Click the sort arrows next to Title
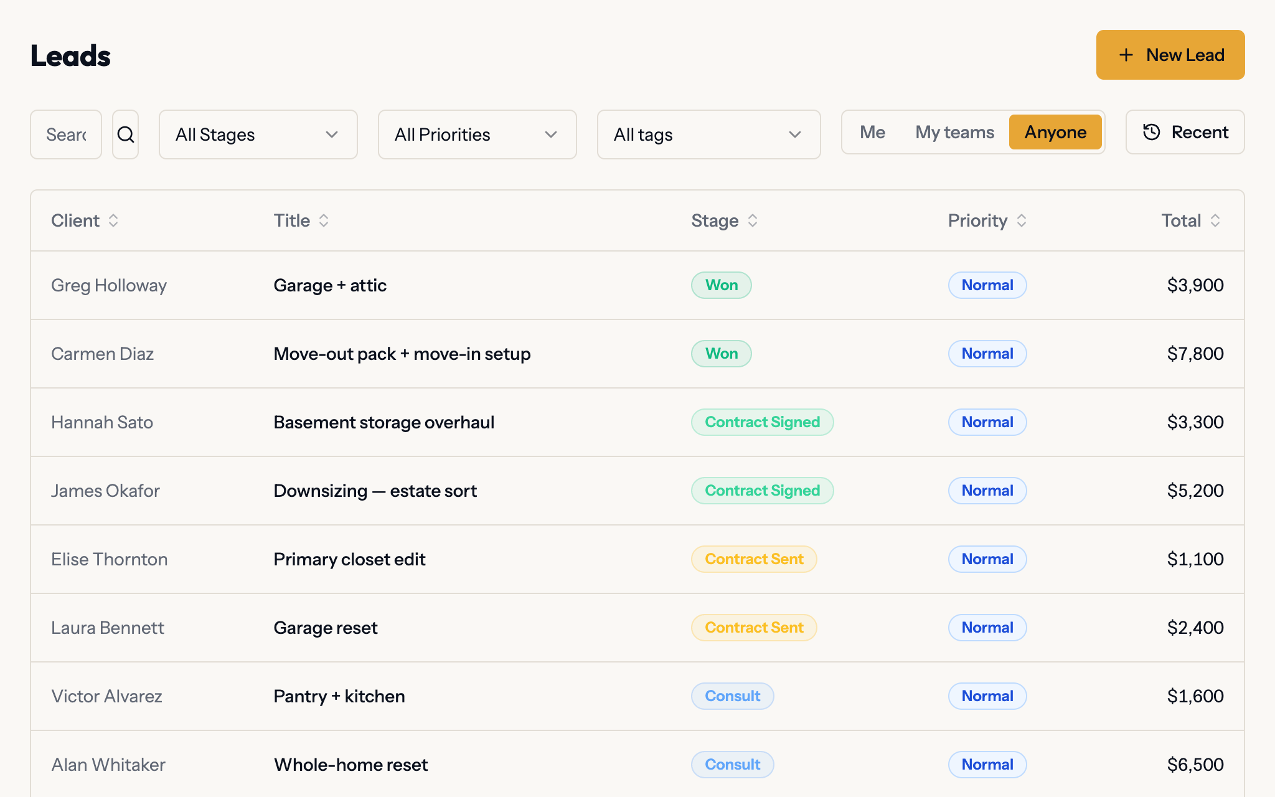Screen dimensions: 1275x797 click(324, 220)
